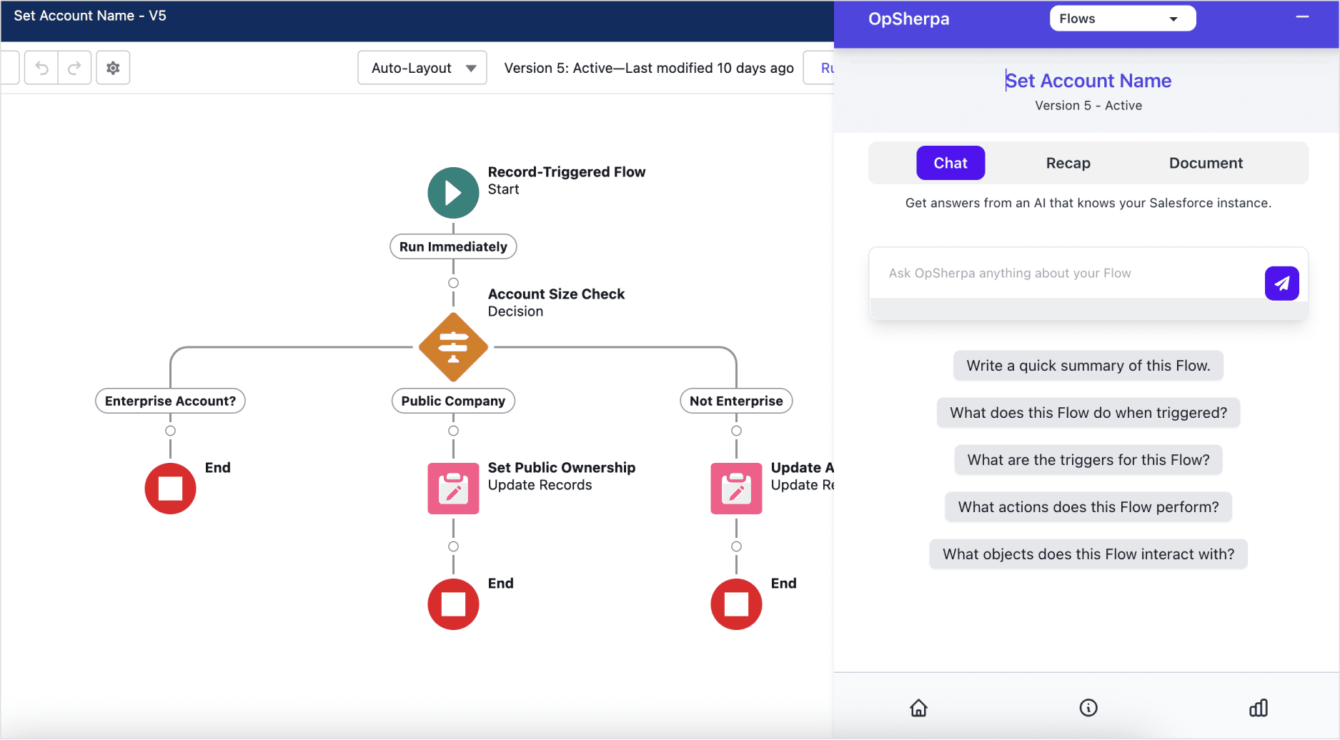Screen dimensions: 1340x740
Task: Select the End node under Enterprise Account?
Action: (x=170, y=489)
